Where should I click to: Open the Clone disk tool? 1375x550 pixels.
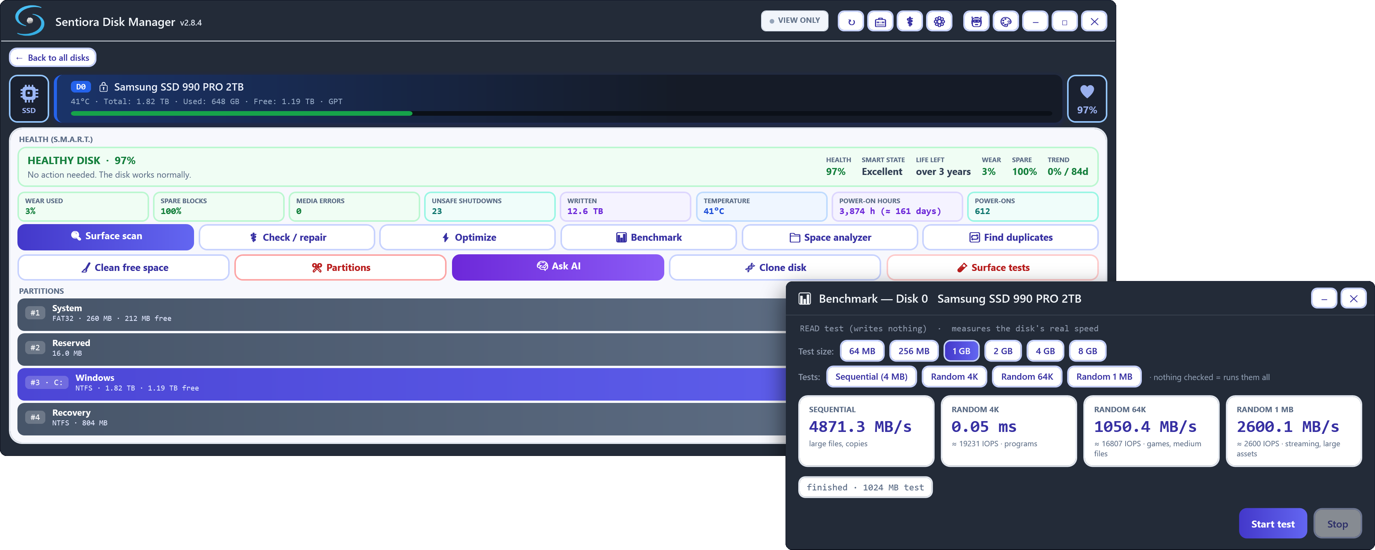click(775, 267)
